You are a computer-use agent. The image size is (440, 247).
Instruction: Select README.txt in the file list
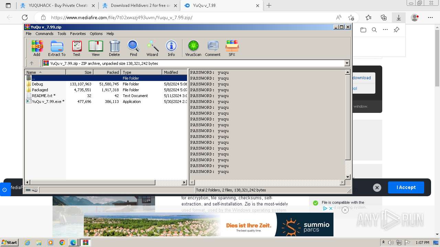106,96
